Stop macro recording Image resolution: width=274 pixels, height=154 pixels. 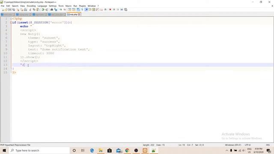pos(114,9)
